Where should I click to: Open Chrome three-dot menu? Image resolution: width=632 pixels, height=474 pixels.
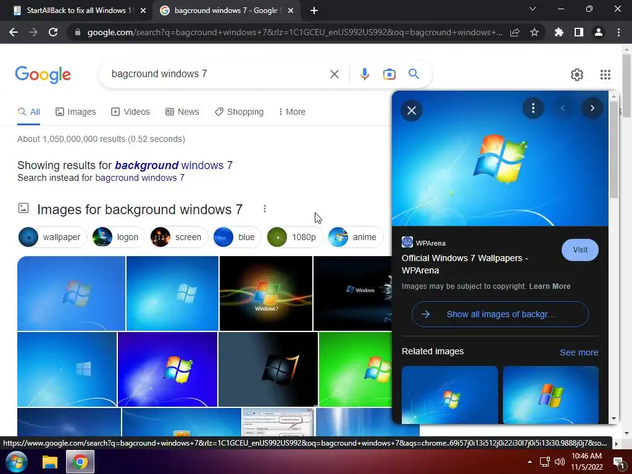pos(618,32)
